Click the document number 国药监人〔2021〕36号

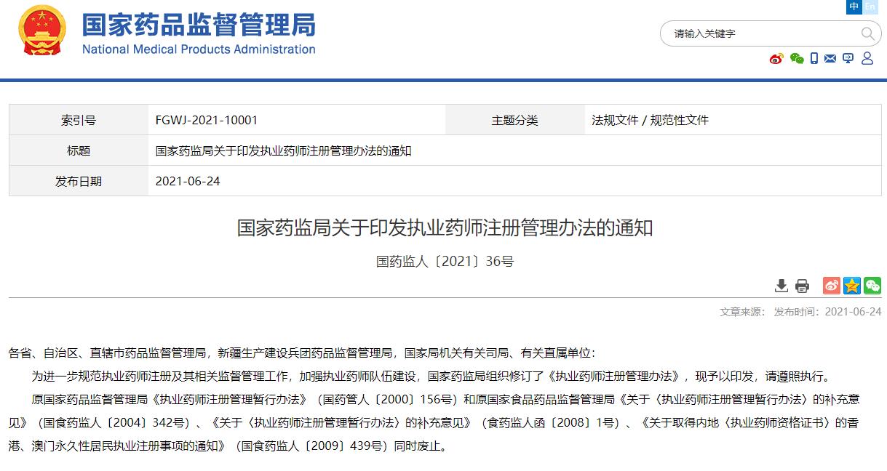[x=445, y=261]
